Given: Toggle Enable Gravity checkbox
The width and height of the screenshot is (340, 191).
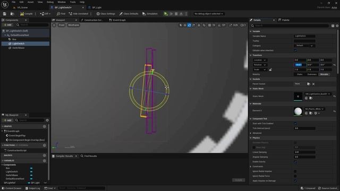Looking at the screenshot, I should pos(295,162).
